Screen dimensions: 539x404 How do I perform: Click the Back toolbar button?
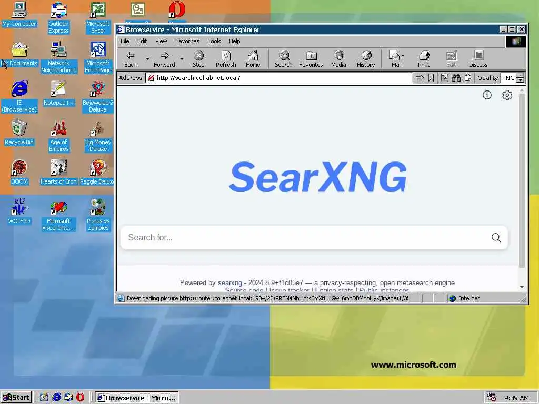point(131,59)
